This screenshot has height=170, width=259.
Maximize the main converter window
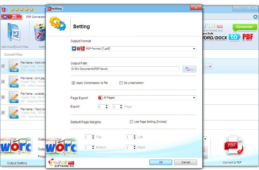tap(243, 9)
